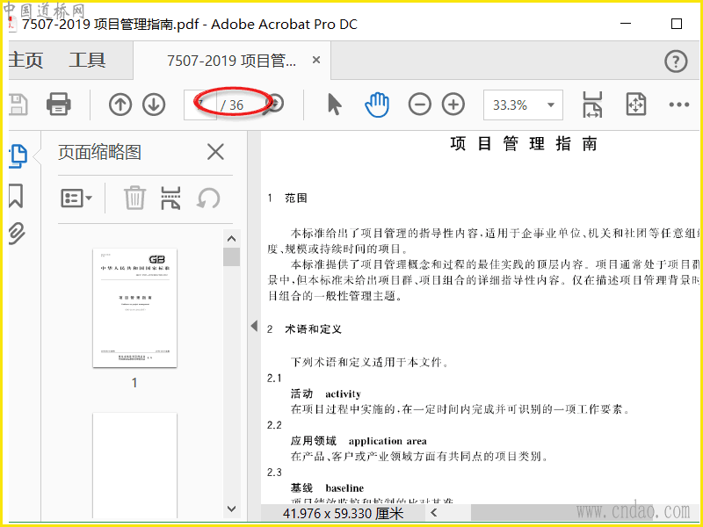Click the 页面缩略图 panel title
This screenshot has width=703, height=527.
99,152
